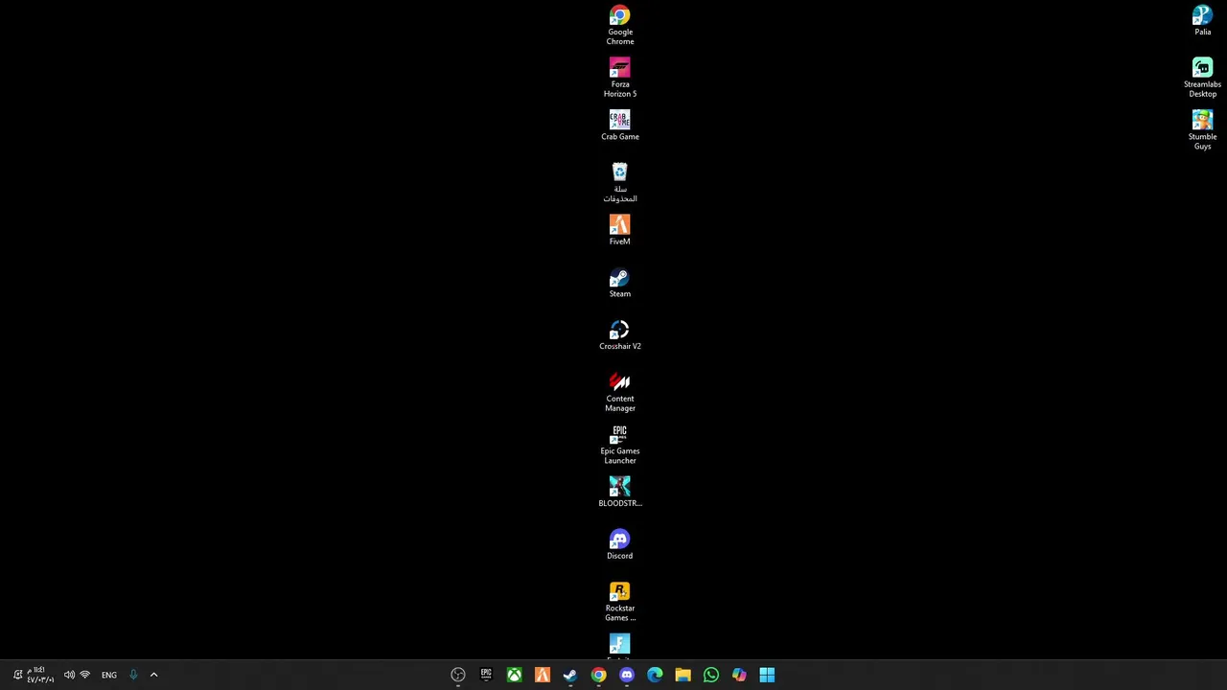The width and height of the screenshot is (1227, 690).
Task: Expand the hidden tray icons chevron
Action: 153,675
